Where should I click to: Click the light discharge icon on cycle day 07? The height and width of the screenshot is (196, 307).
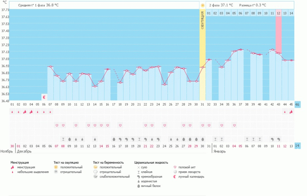point(50,112)
